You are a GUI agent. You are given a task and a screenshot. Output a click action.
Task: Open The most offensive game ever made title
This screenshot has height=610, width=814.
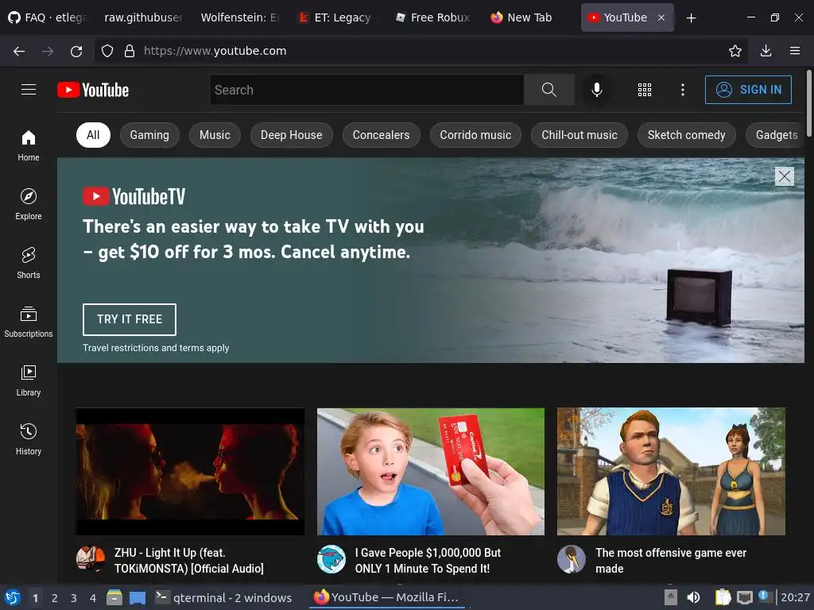671,561
